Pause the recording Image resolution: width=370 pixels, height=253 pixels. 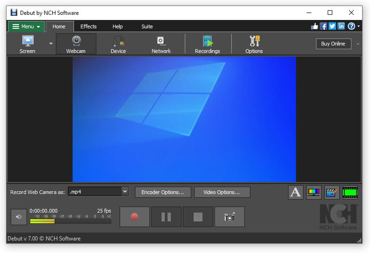[x=166, y=217]
